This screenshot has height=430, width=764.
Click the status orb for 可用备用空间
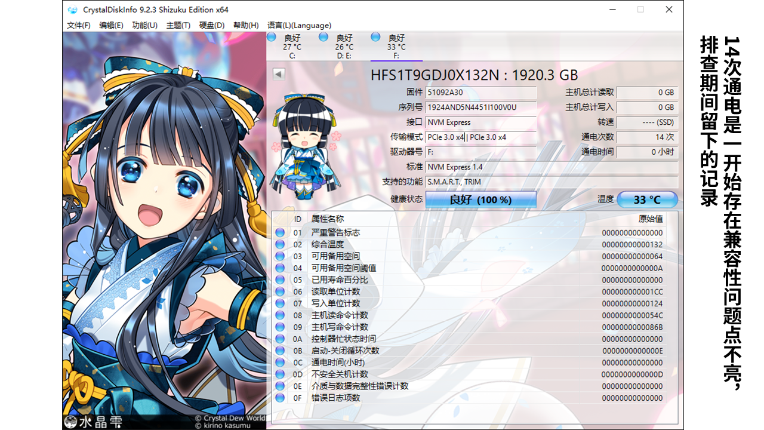click(x=280, y=256)
